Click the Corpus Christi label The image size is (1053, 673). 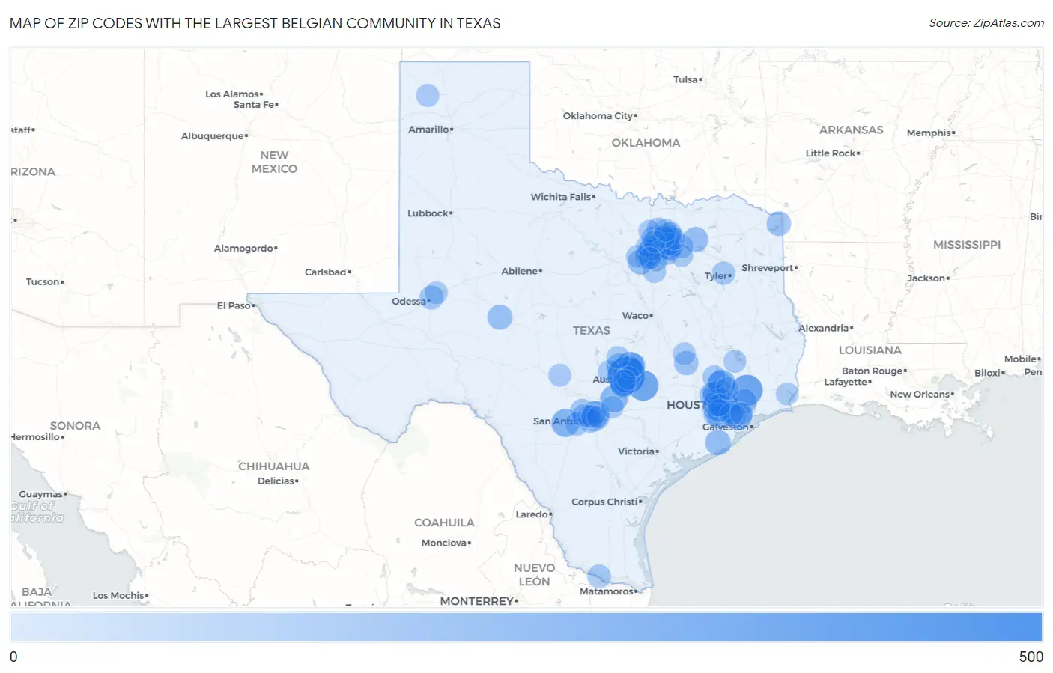[x=604, y=502]
